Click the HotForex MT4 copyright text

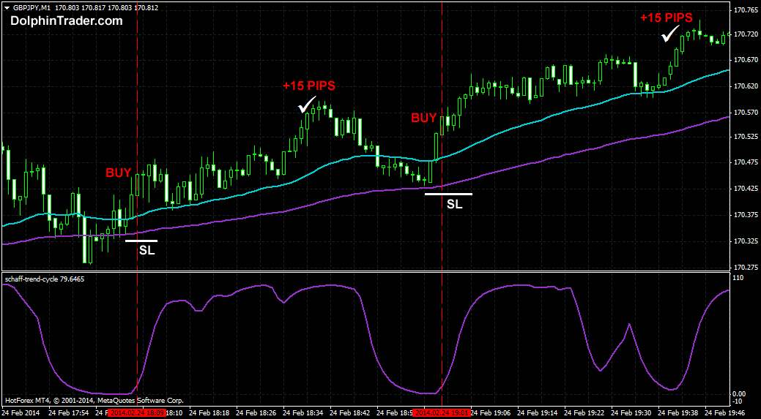94,401
